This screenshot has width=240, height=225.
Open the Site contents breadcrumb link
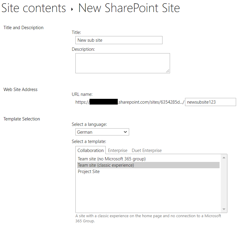(x=34, y=8)
